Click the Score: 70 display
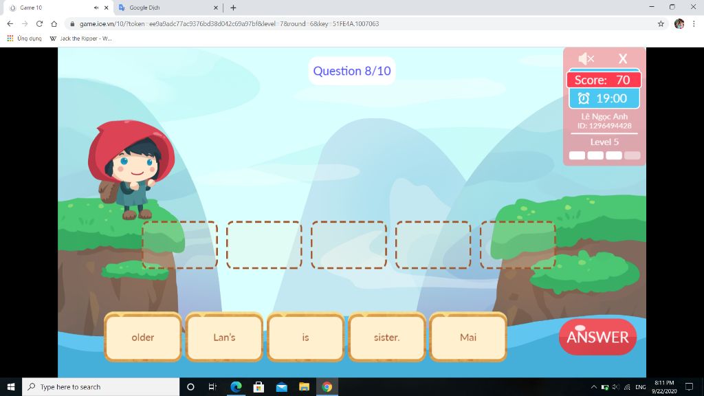Image resolution: width=704 pixels, height=396 pixels. pyautogui.click(x=604, y=80)
